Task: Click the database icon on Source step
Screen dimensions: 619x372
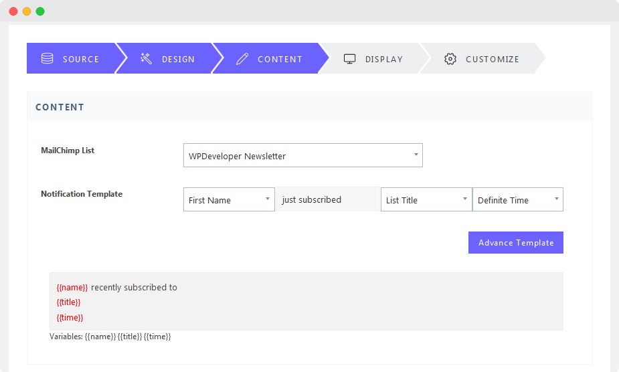Action: coord(48,58)
